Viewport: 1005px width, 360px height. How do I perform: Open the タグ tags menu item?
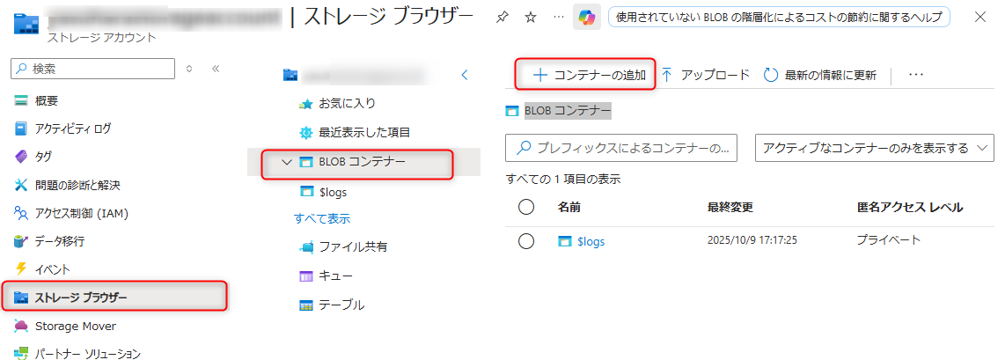[43, 157]
